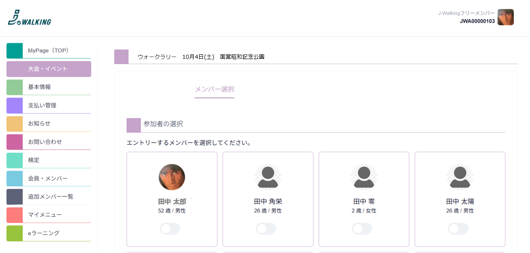The height and width of the screenshot is (253, 530).
Task: Open 会員・メンバー in the sidebar
Action: pos(49,179)
